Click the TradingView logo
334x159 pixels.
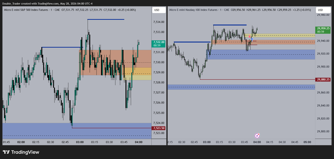(21, 152)
